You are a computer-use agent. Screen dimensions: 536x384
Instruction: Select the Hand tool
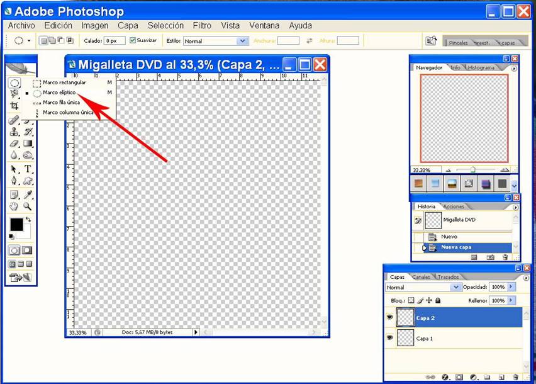pyautogui.click(x=14, y=206)
